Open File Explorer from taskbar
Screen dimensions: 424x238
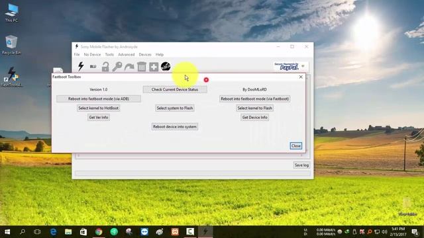coord(68,232)
